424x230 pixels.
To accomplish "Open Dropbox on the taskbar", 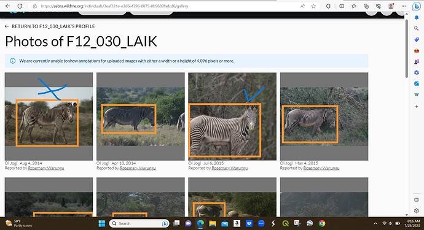I will [249, 223].
